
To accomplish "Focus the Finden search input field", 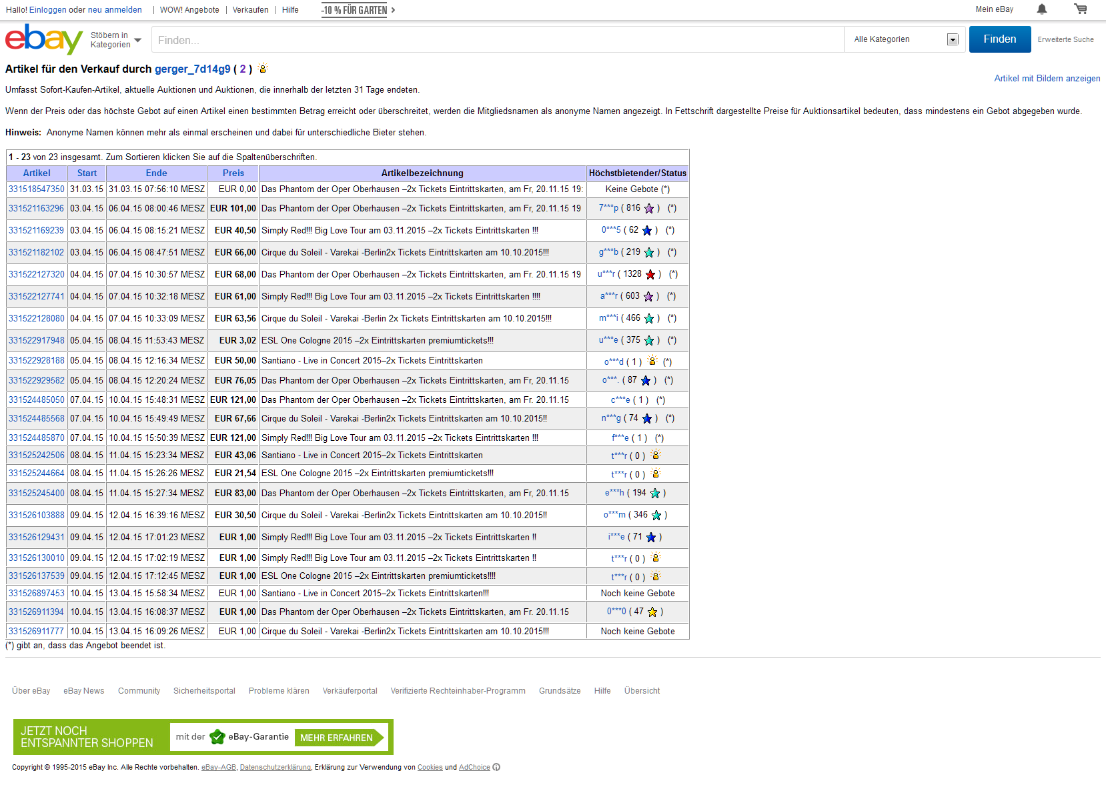I will [498, 40].
